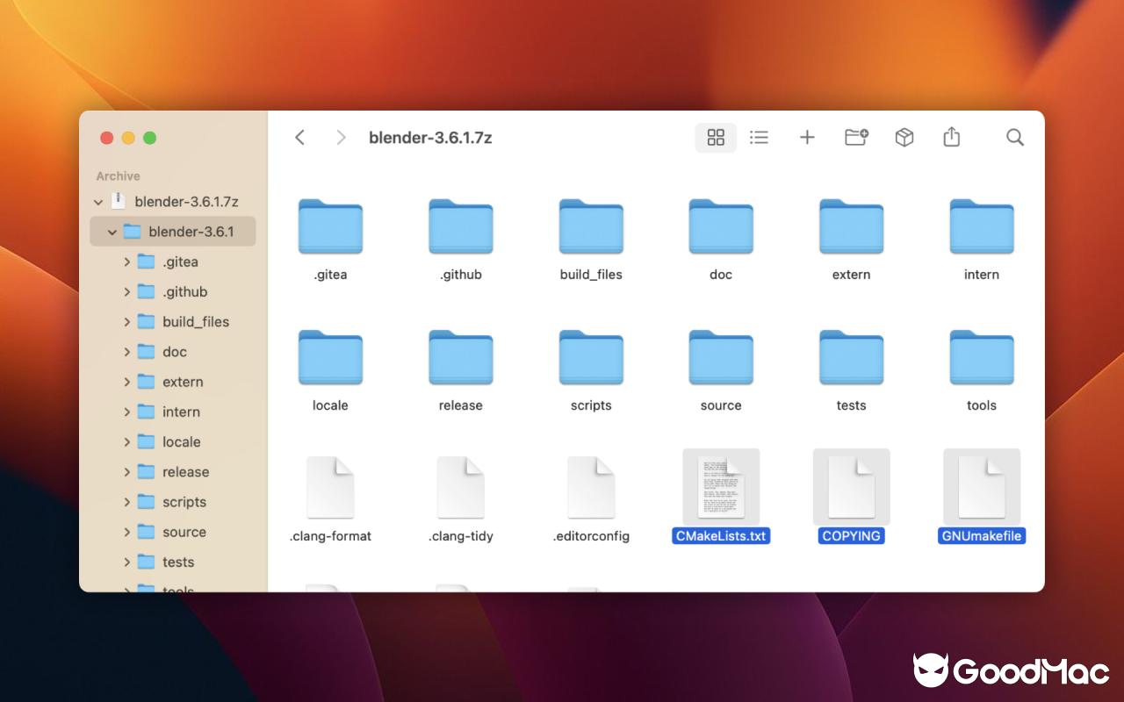
Task: Click the add (+) icon in the toolbar
Action: pyautogui.click(x=807, y=137)
